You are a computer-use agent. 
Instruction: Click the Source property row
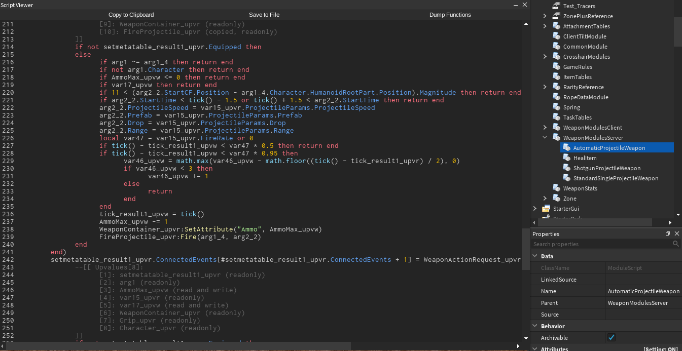coord(606,315)
